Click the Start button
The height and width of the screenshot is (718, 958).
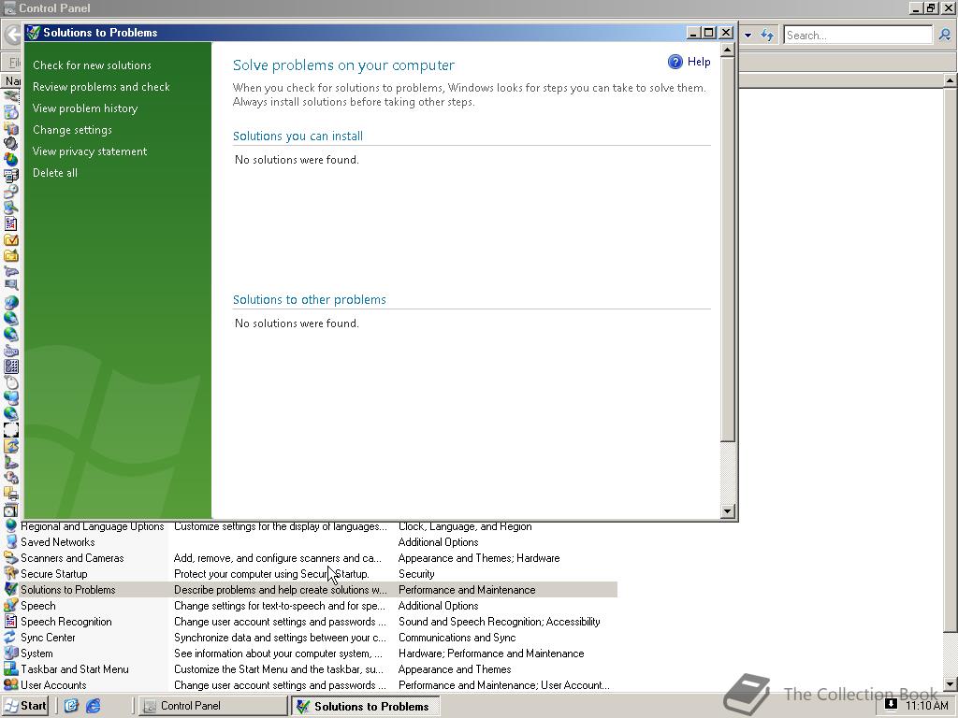(x=25, y=706)
